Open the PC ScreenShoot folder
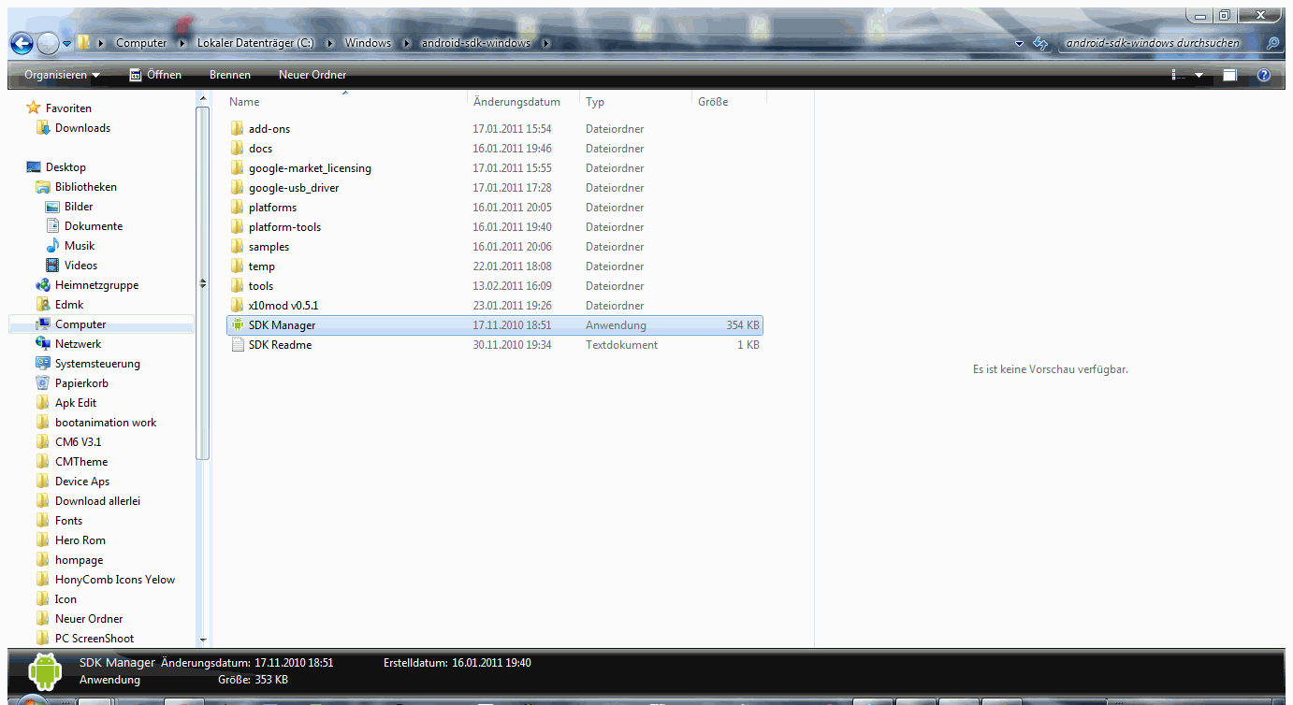Viewport: 1293px width, 705px height. (x=94, y=639)
